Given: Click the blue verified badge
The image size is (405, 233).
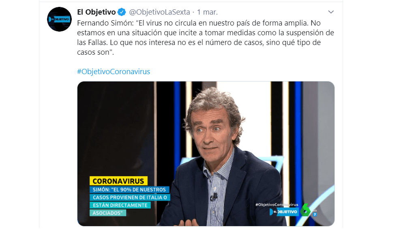Looking at the screenshot, I should 122,12.
